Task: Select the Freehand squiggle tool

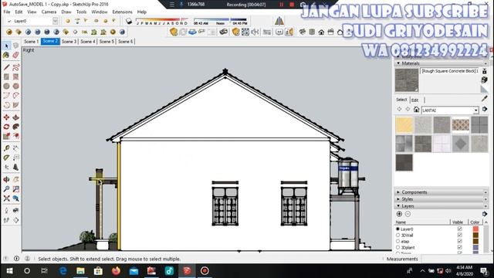Action: click(15, 67)
